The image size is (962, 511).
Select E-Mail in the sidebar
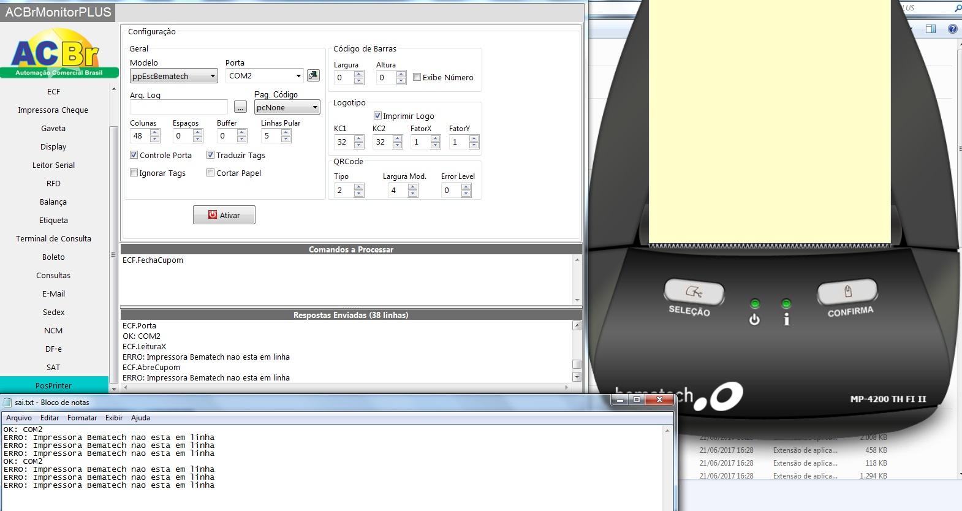pos(54,293)
